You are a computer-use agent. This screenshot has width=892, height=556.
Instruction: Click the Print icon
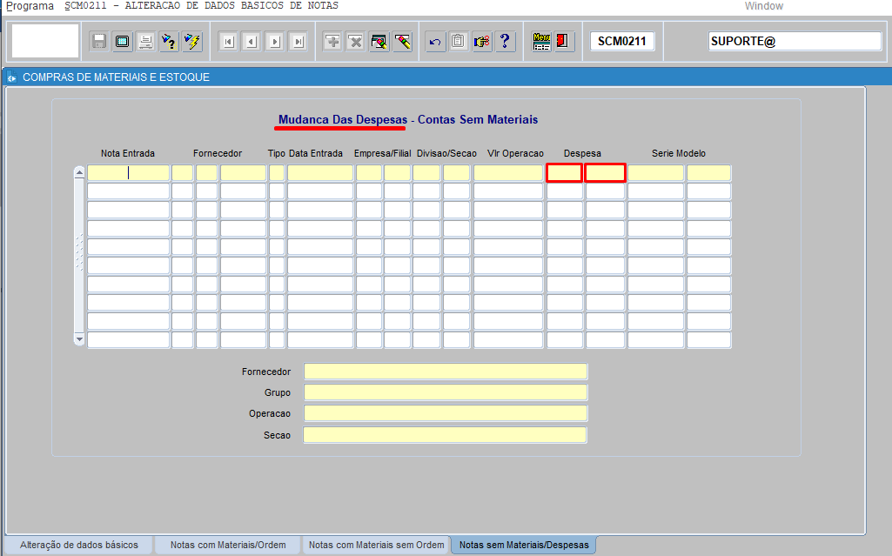click(145, 42)
